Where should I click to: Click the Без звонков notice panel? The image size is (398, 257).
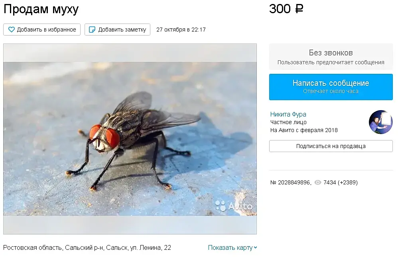coord(331,57)
